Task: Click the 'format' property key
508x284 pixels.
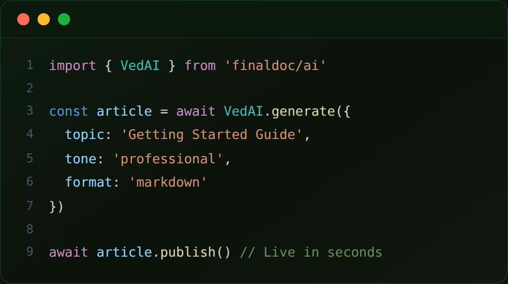Action: 88,182
